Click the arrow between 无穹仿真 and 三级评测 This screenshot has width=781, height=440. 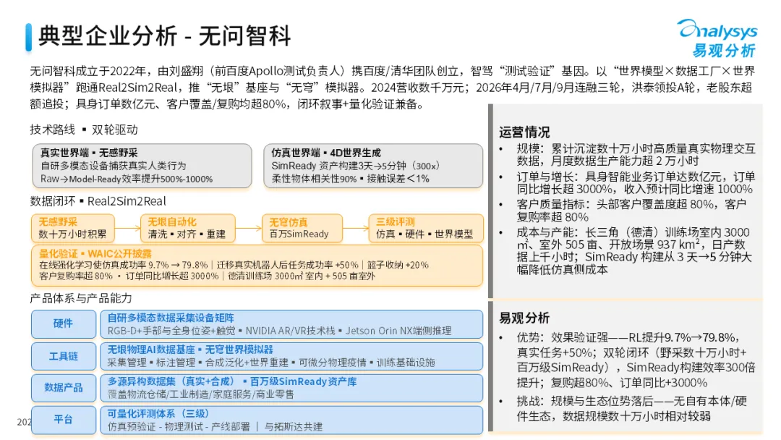(356, 228)
